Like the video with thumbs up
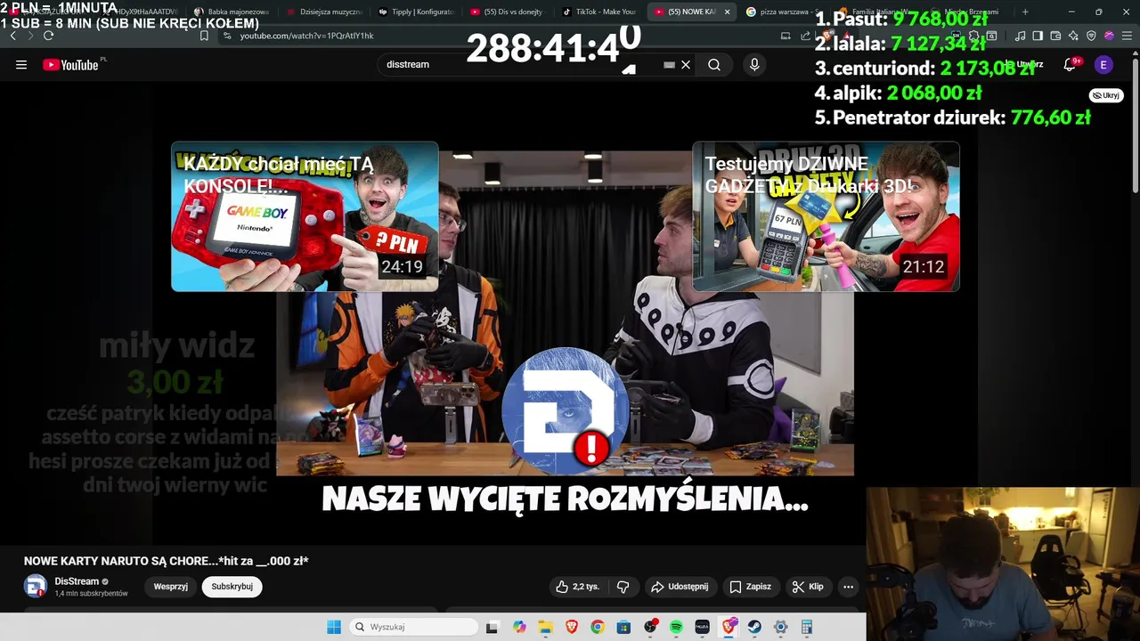 (577, 587)
